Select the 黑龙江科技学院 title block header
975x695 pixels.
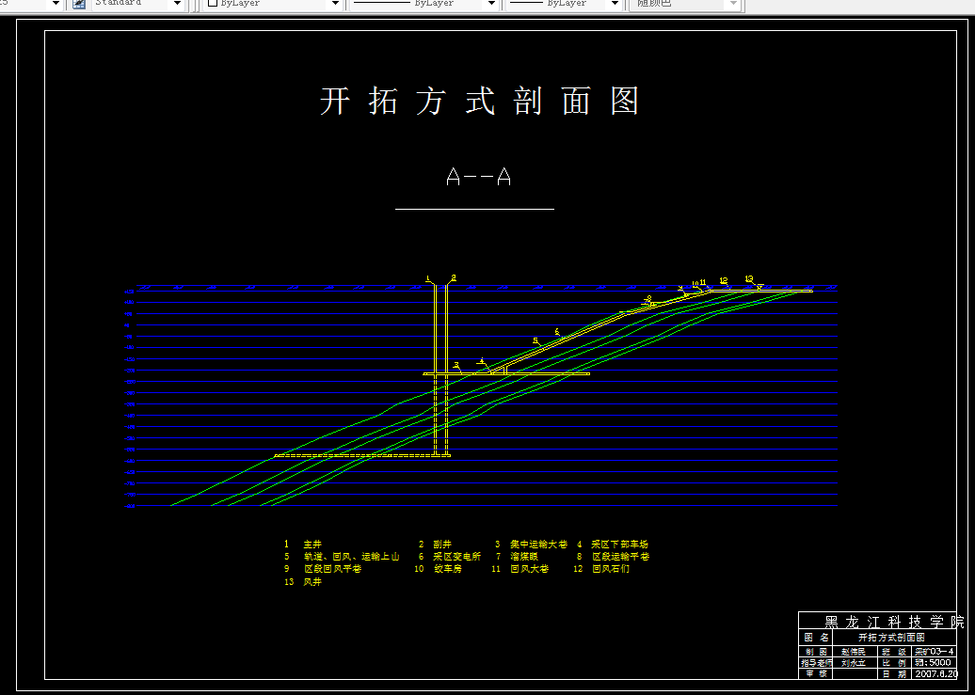click(893, 621)
